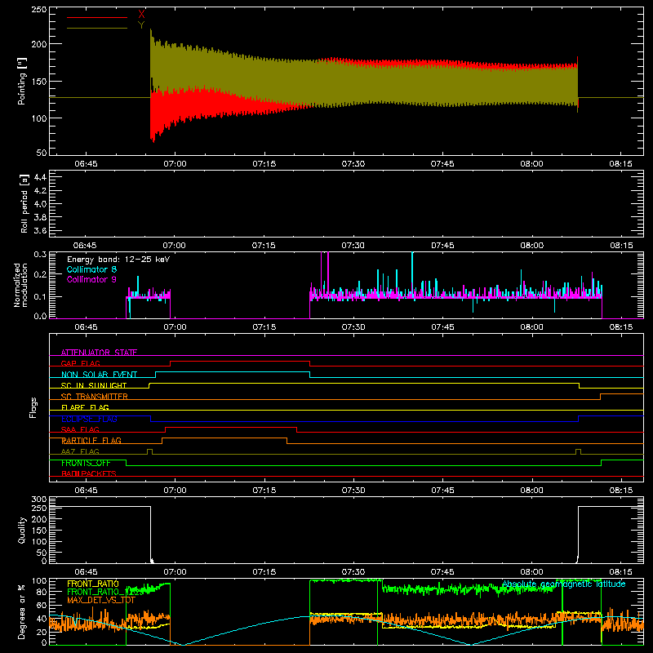Click the magenta 'Collimator 9' legend label

[91, 279]
